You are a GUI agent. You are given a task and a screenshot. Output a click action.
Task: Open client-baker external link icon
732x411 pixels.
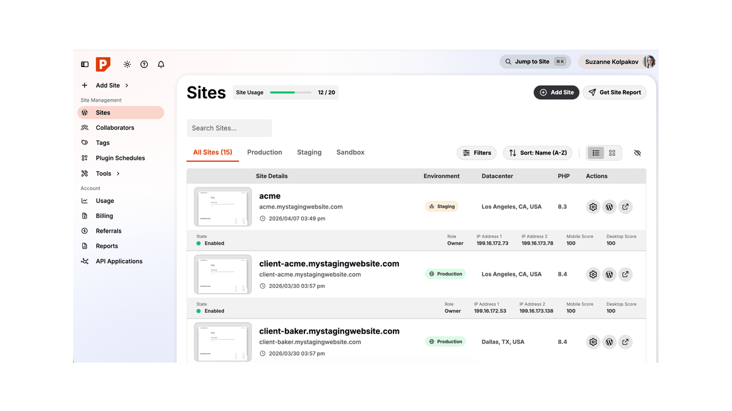(625, 342)
